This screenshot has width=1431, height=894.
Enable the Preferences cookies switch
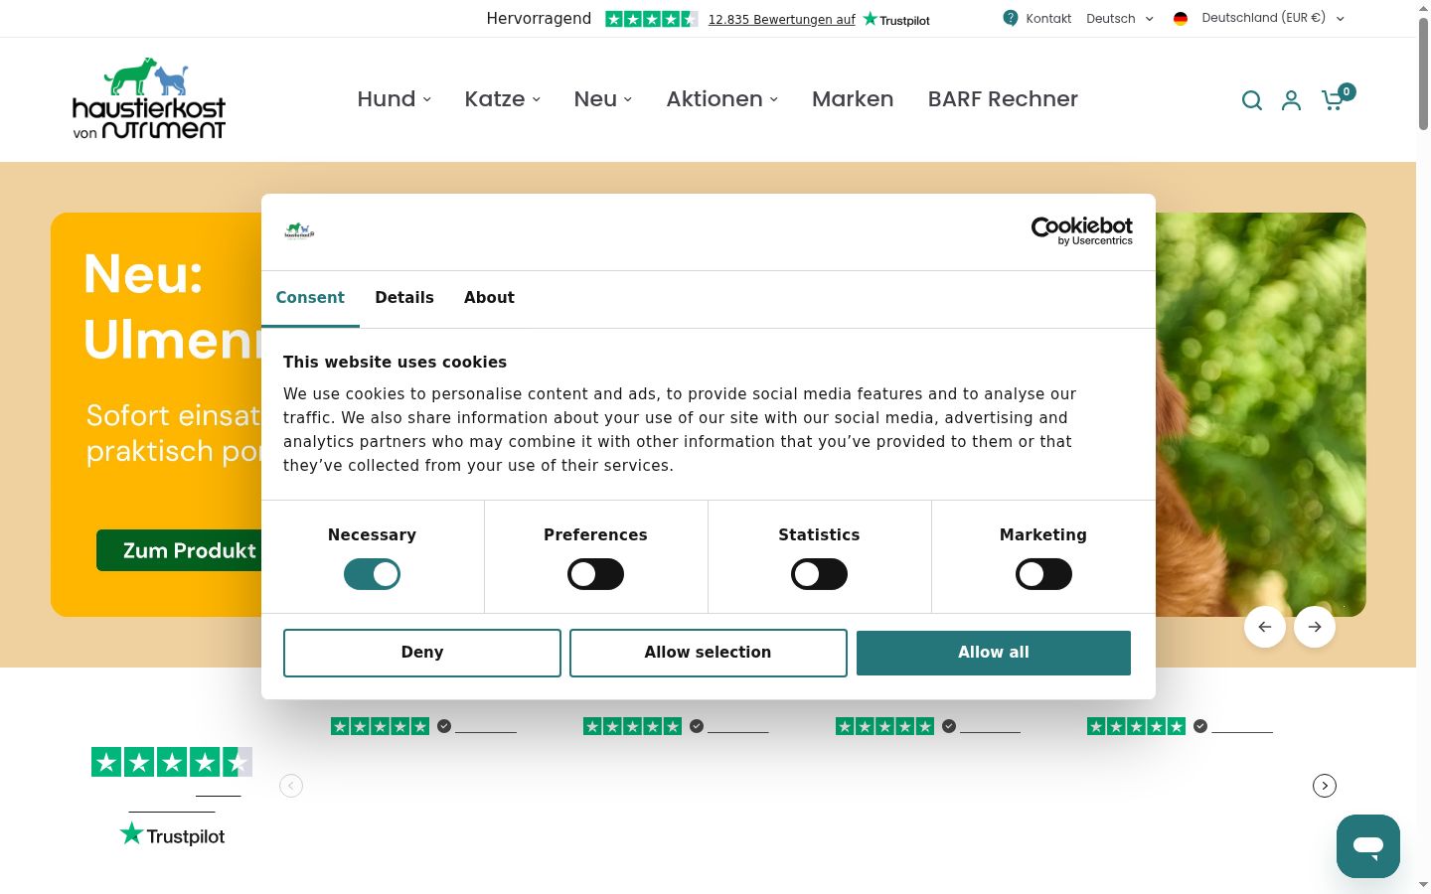(595, 574)
